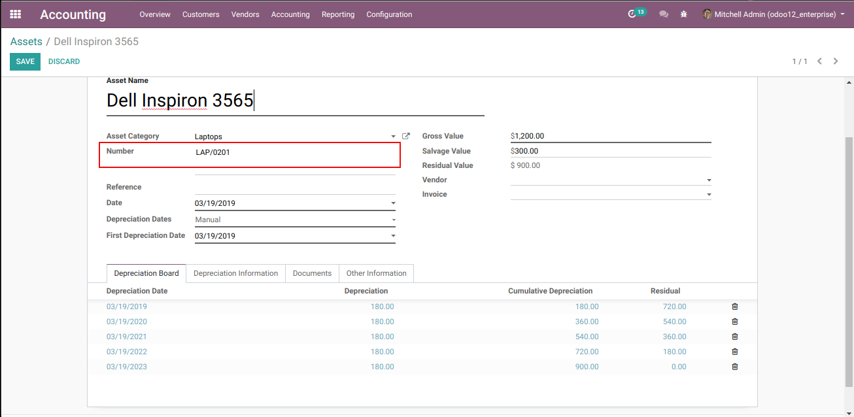Expand the Asset Category dropdown
The height and width of the screenshot is (417, 854).
pyautogui.click(x=393, y=137)
